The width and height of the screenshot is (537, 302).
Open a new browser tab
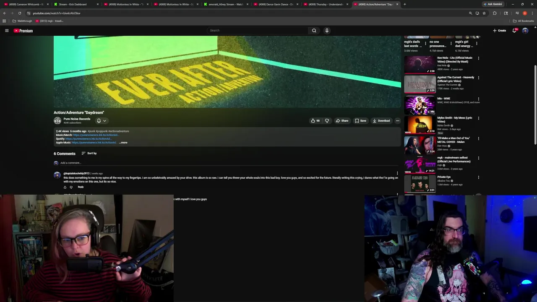[404, 4]
